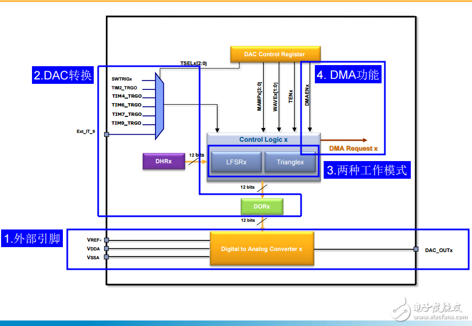This screenshot has width=472, height=326.
Task: Click the VDDA pin square
Action: (106, 249)
